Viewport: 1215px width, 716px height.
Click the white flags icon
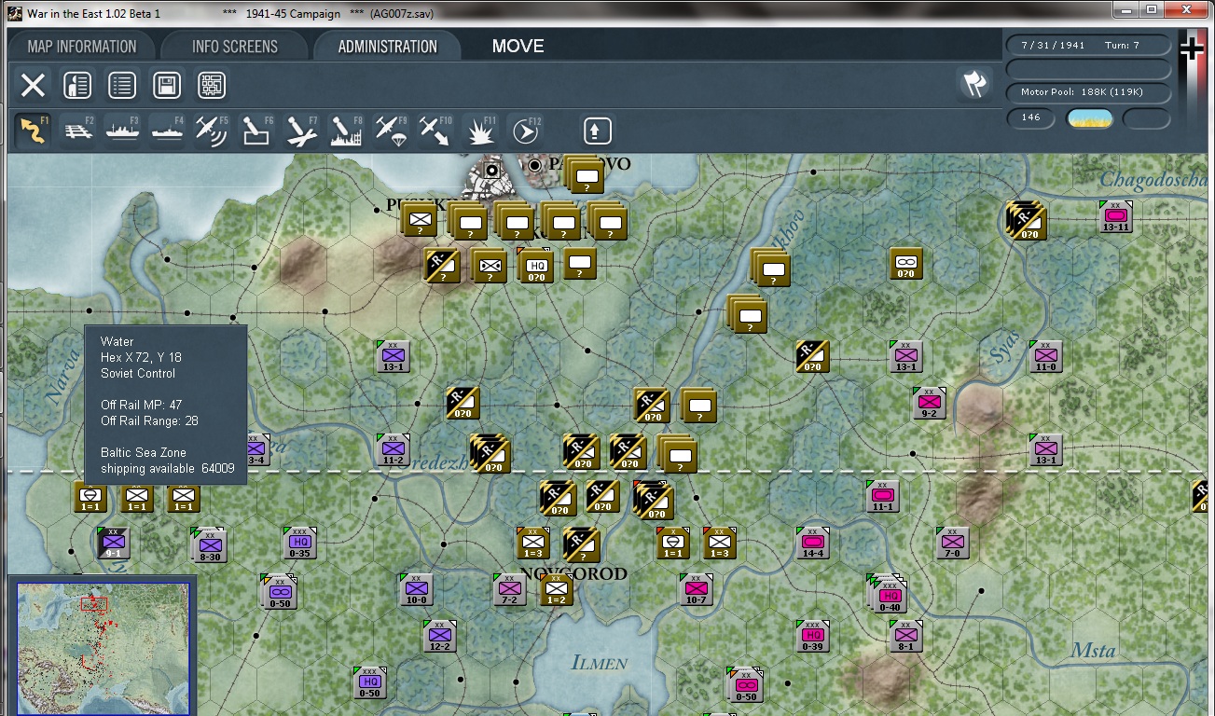pos(974,85)
